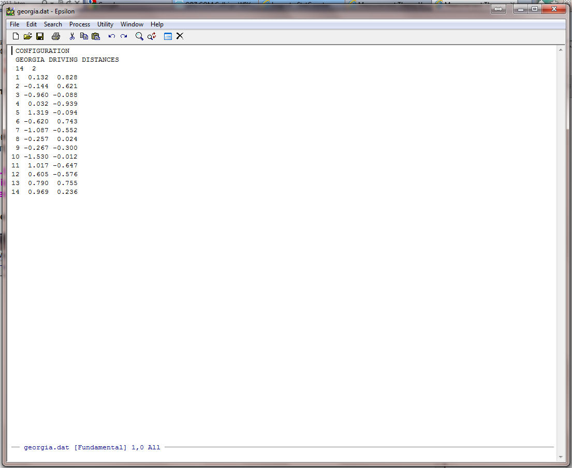
Task: Undo the last edit
Action: 112,36
